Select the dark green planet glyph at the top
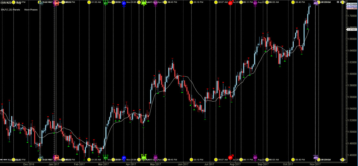Viewport: 358px width, 166px height. pyautogui.click(x=105, y=2)
